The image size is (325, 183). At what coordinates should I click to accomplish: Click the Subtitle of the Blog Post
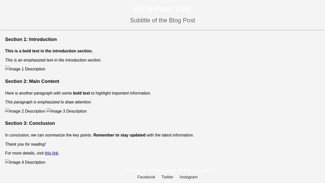[x=162, y=20]
